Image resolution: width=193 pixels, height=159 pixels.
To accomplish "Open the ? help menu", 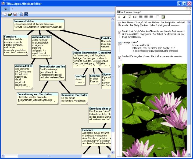I will coord(12,9).
